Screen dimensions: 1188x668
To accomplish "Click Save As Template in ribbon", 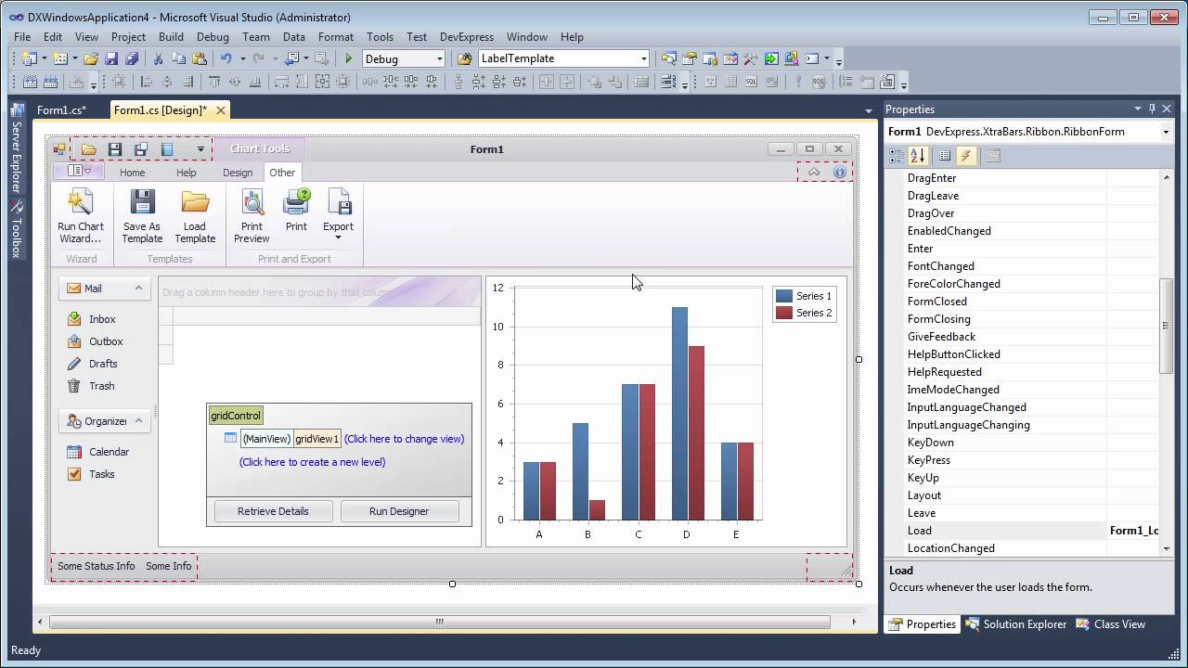I will pyautogui.click(x=142, y=217).
